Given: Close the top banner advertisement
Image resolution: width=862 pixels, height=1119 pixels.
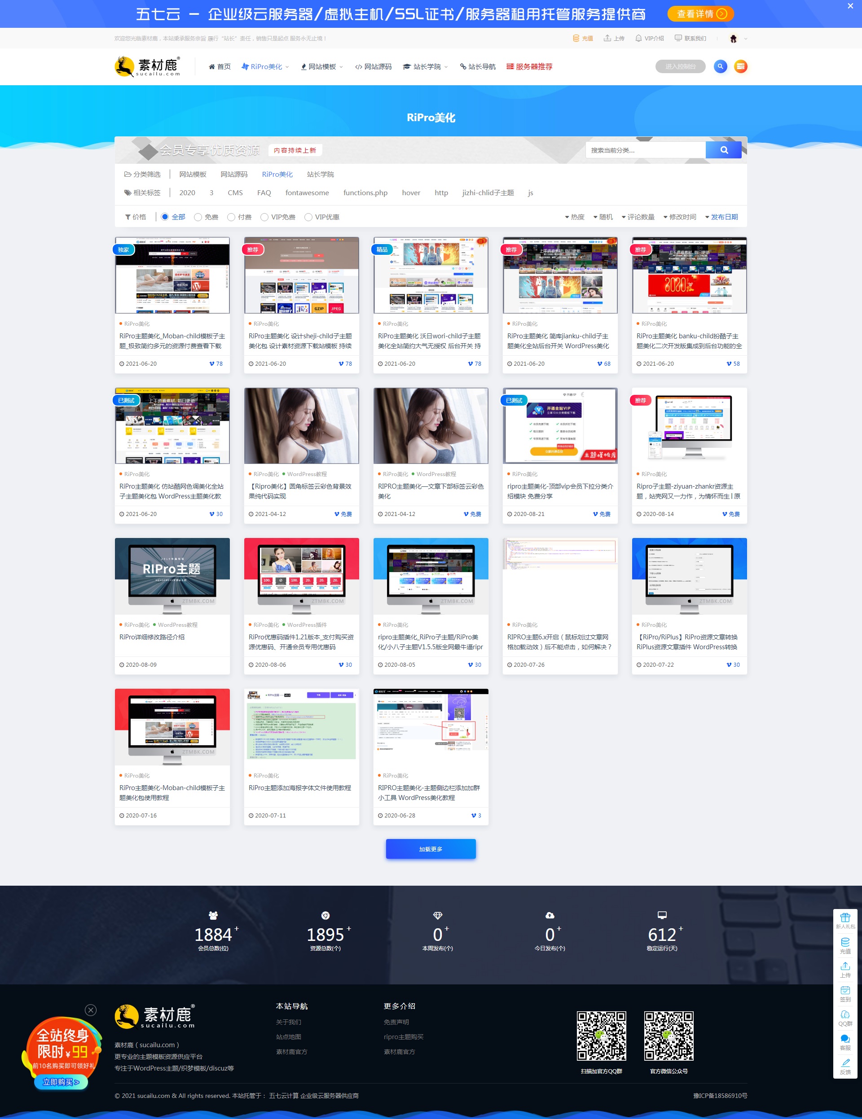Looking at the screenshot, I should [x=850, y=6].
